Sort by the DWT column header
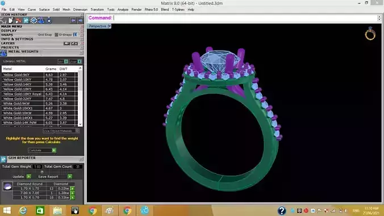384x216 pixels. tap(64, 69)
